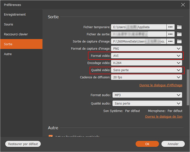Confirm settings with the OK button
The width and height of the screenshot is (190, 152).
point(147,144)
